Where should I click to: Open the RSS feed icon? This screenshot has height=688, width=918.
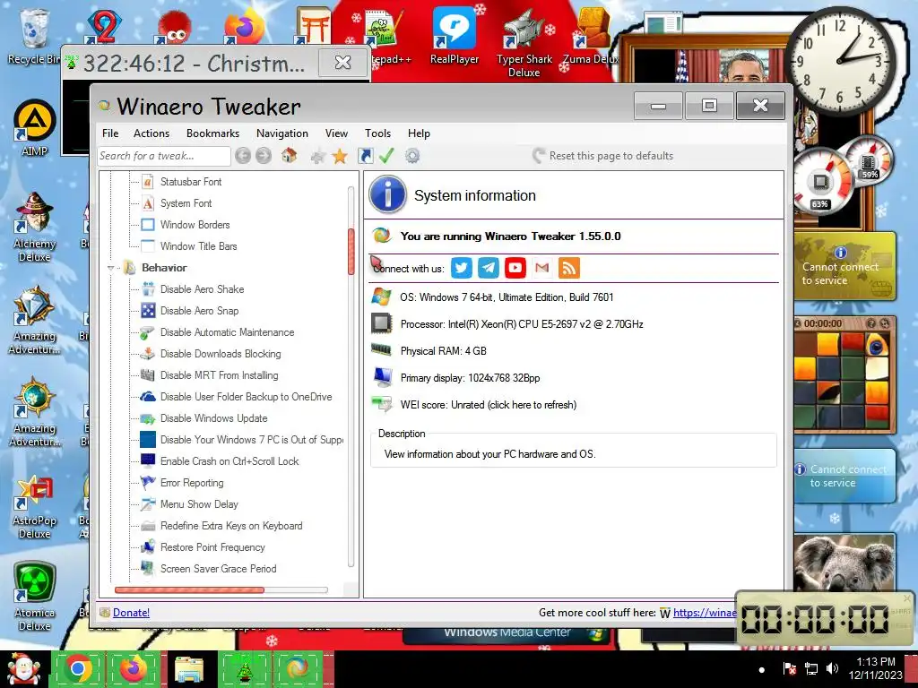(x=569, y=268)
